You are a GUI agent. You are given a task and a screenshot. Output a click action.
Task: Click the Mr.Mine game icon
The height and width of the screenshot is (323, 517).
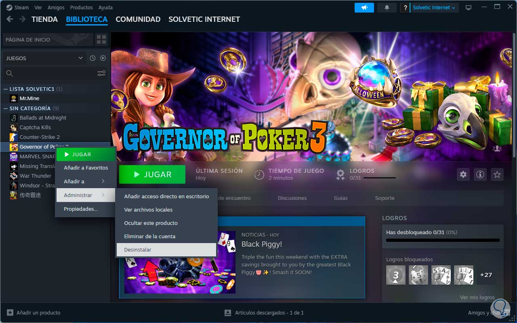click(14, 98)
